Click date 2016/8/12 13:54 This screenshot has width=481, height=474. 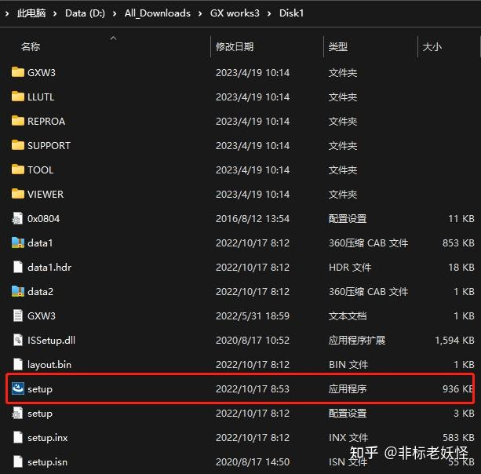coord(253,218)
